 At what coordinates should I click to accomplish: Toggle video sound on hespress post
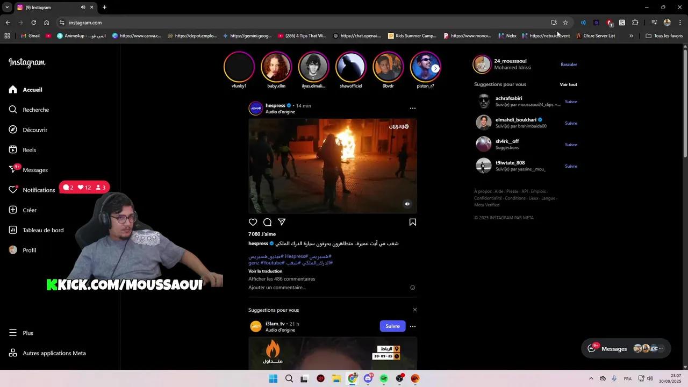pos(407,204)
